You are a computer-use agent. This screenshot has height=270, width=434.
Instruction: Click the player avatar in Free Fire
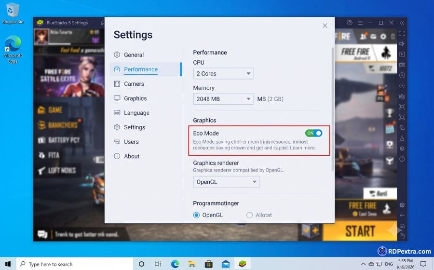(41, 36)
